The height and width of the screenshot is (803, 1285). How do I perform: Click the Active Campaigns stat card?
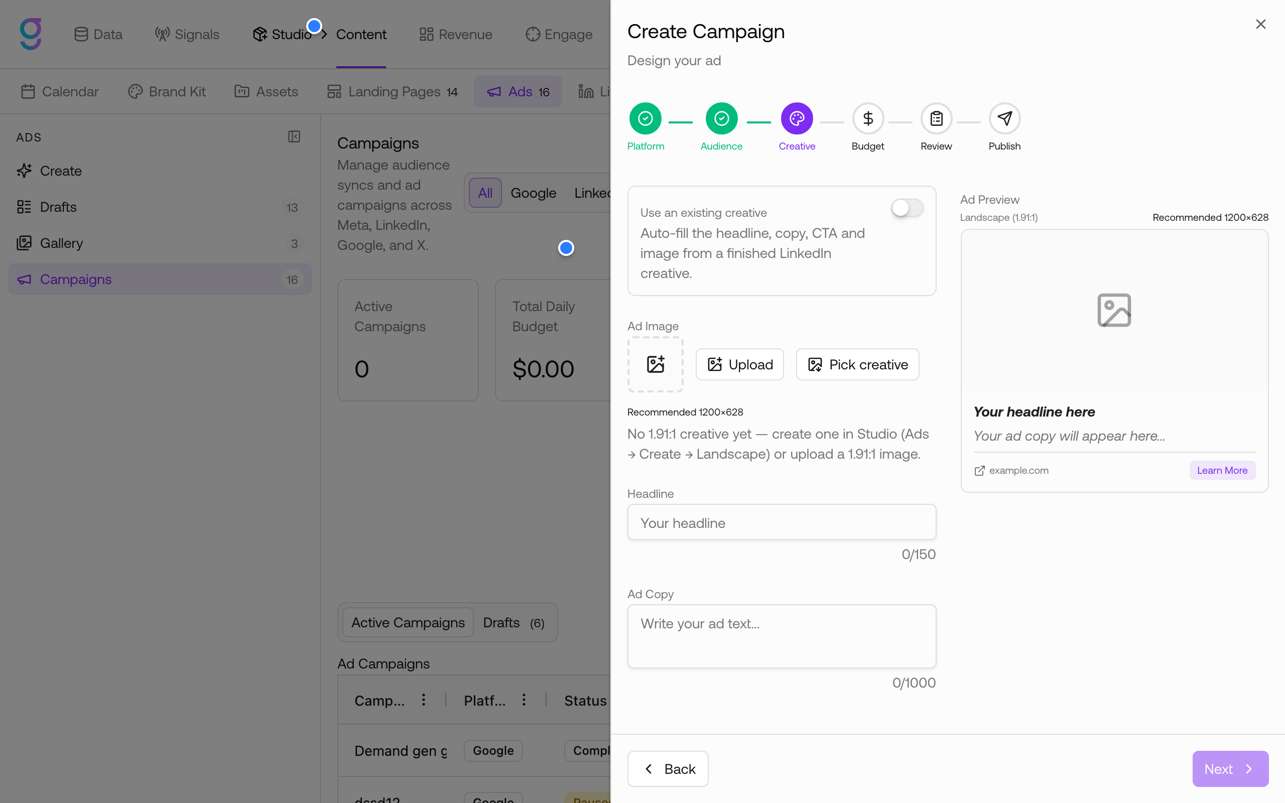click(x=408, y=340)
